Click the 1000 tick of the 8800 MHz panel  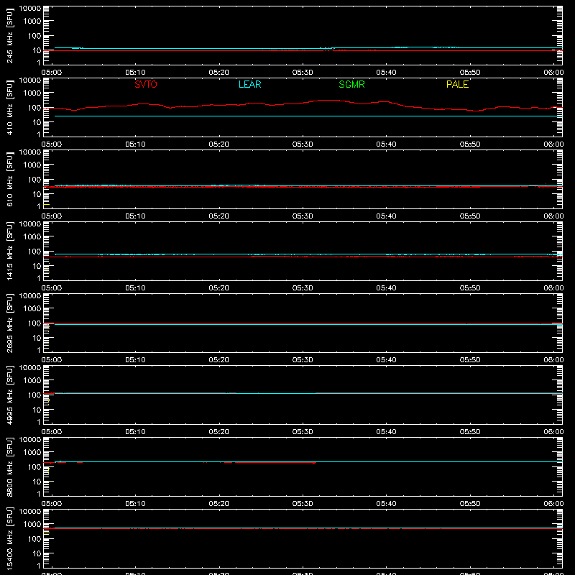[x=32, y=453]
